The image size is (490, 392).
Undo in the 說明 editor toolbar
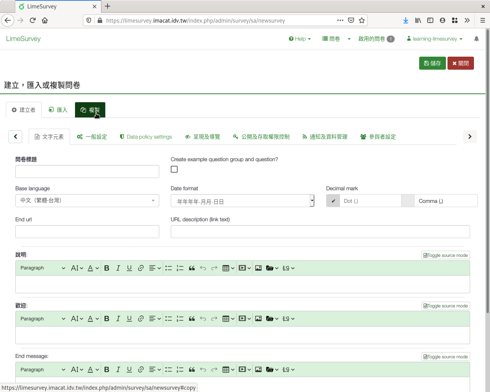[203, 268]
